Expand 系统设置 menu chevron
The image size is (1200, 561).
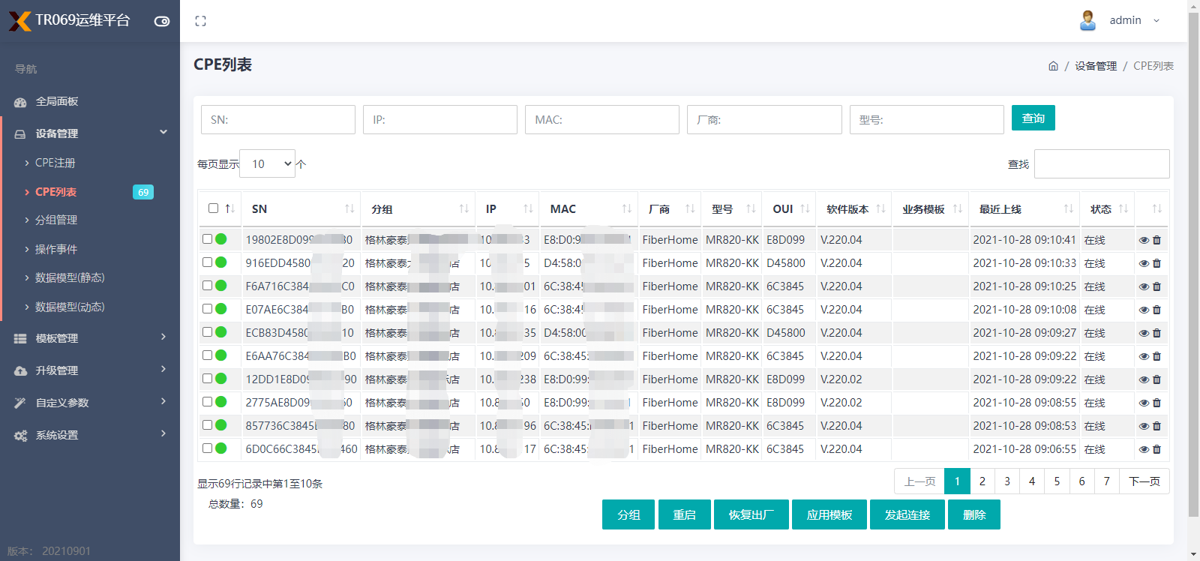pos(163,434)
